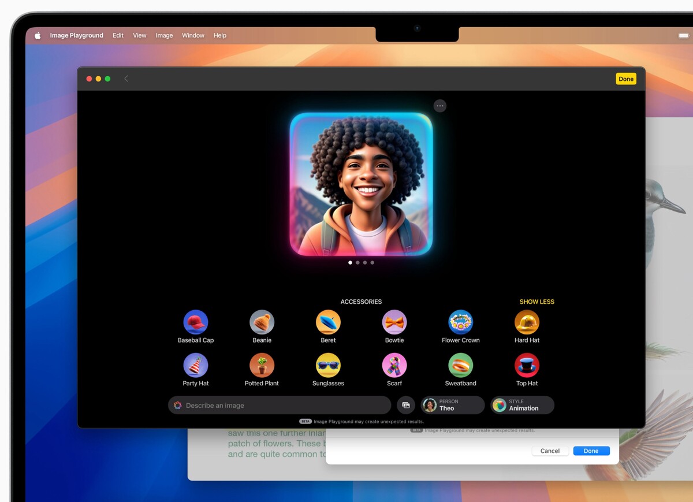Open the Help menu

tap(219, 35)
